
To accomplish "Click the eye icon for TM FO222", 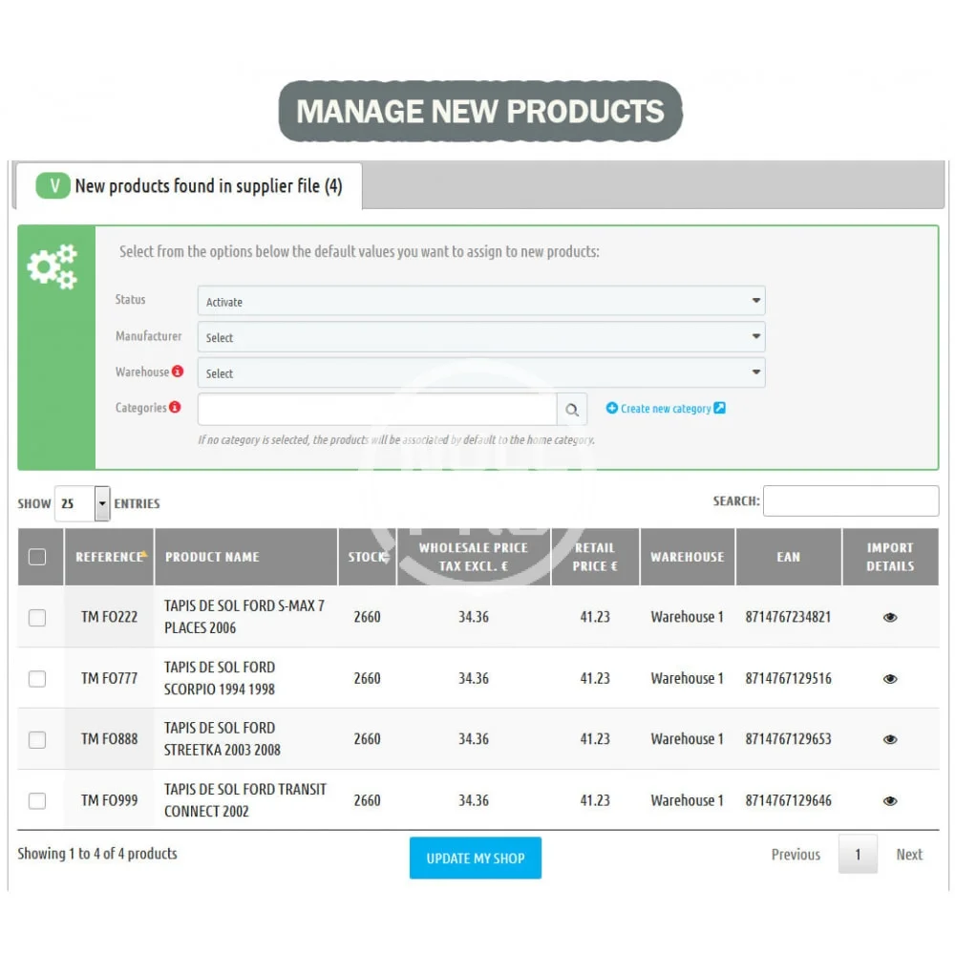I will [889, 617].
